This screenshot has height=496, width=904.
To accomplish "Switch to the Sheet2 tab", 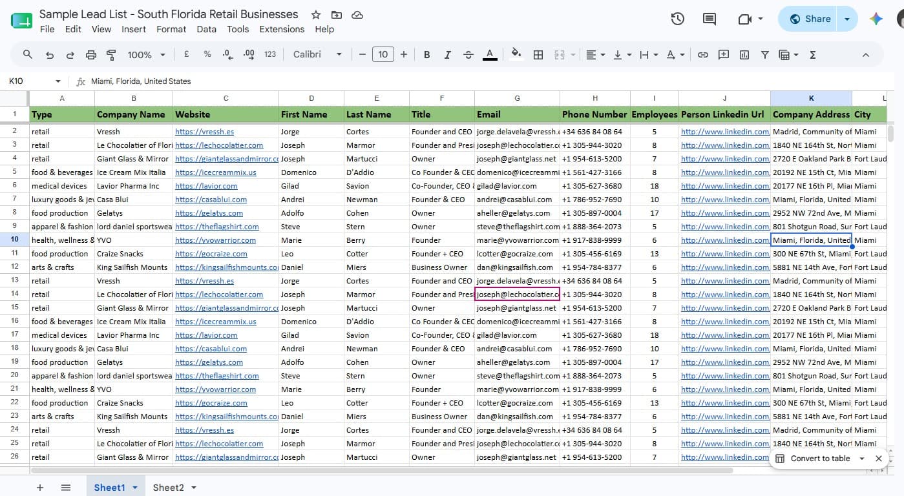I will (x=169, y=488).
